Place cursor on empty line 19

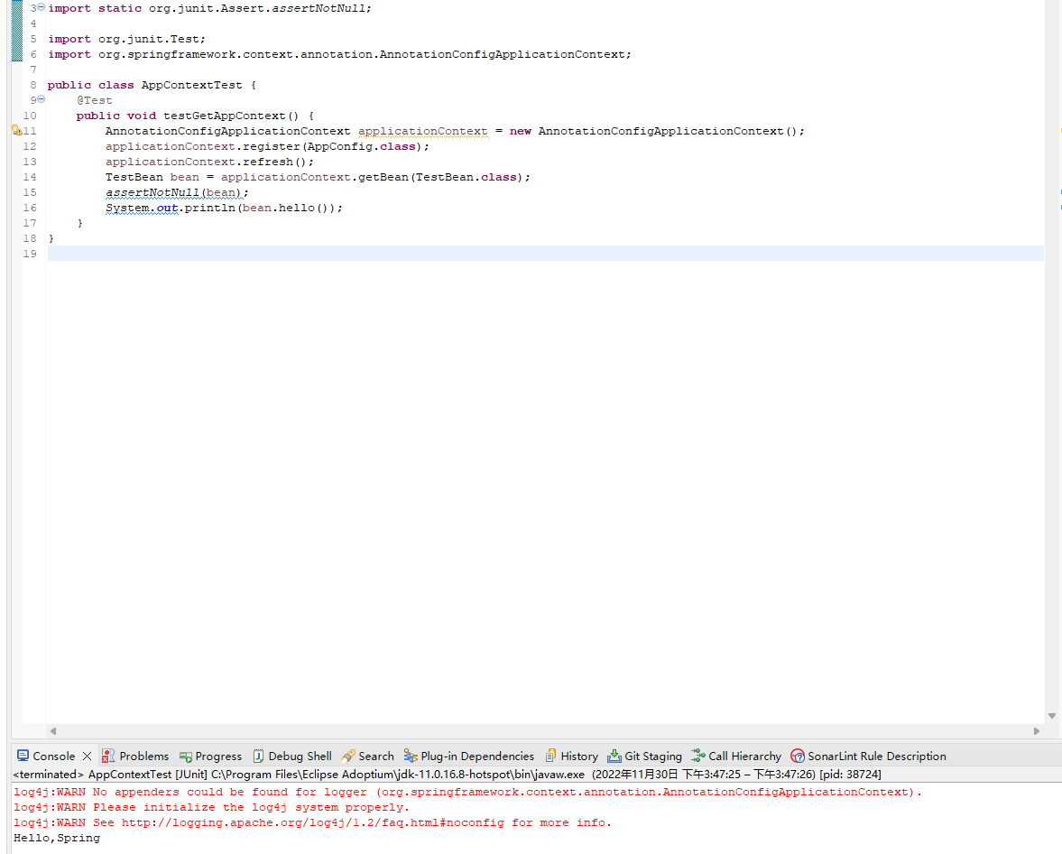[361, 254]
